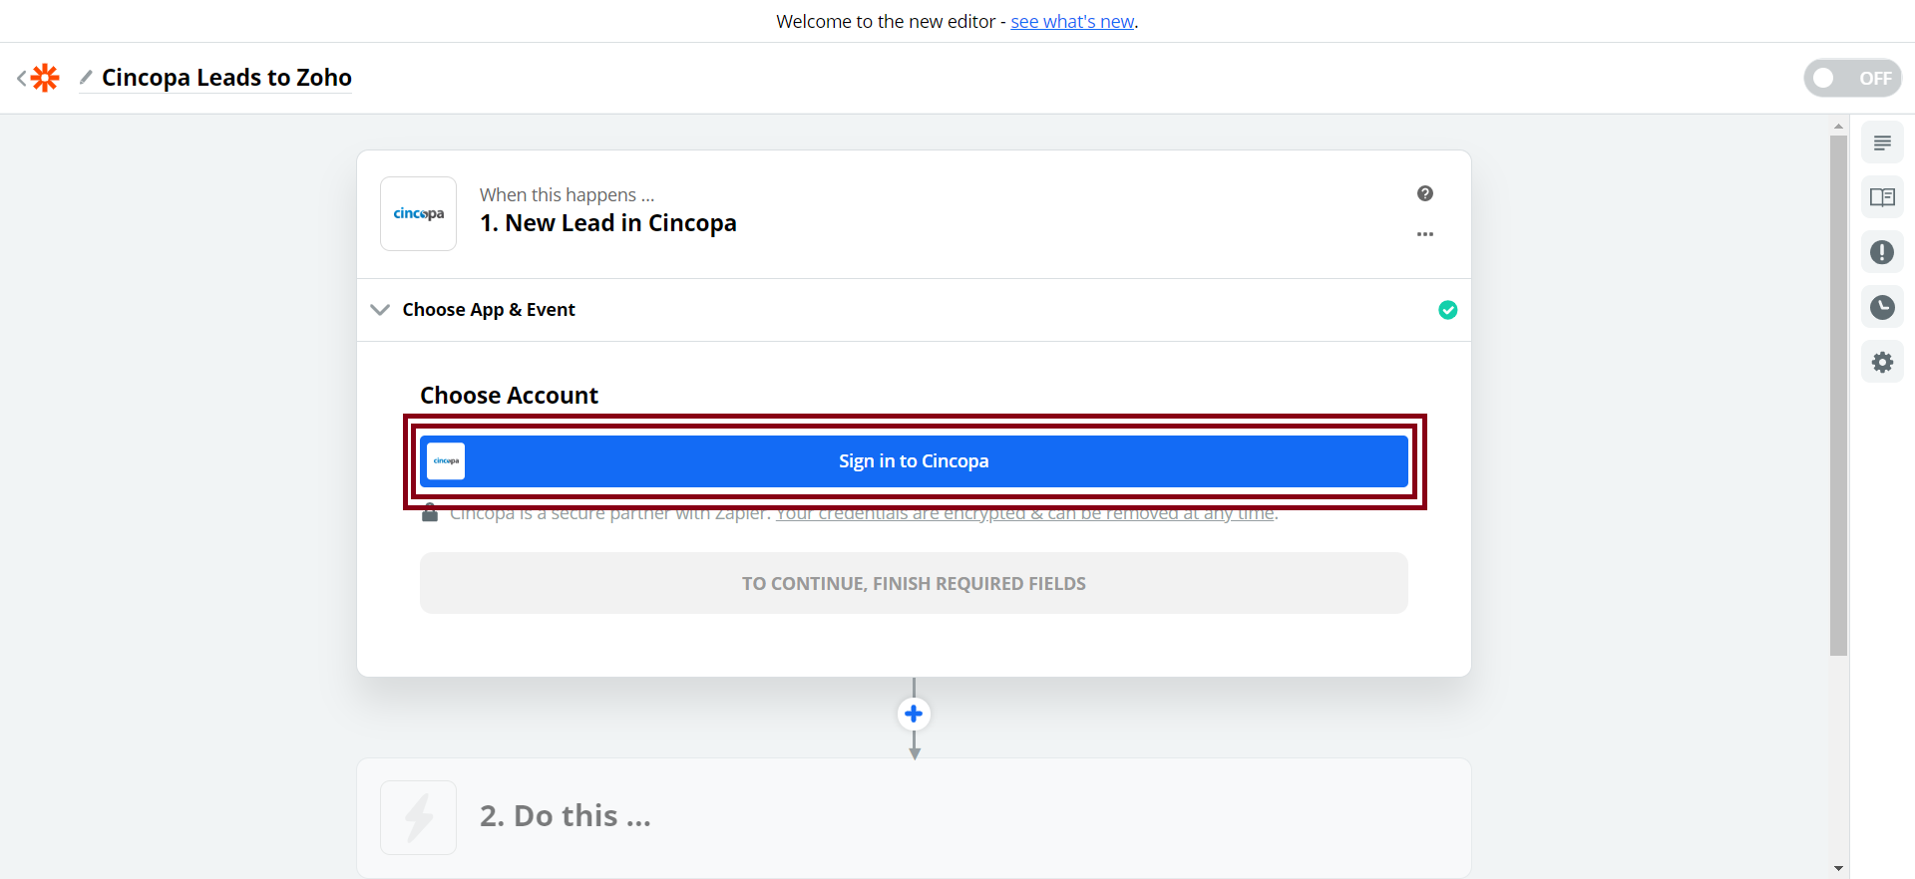Open the settings gear sidebar icon
Image resolution: width=1915 pixels, height=879 pixels.
click(x=1882, y=362)
